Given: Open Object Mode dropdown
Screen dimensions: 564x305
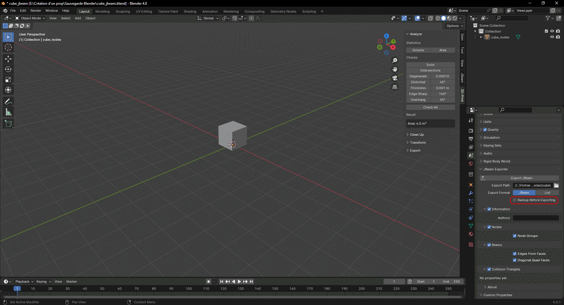Looking at the screenshot, I should 30,18.
